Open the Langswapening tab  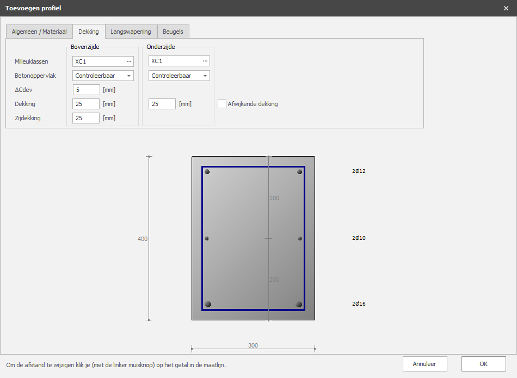pyautogui.click(x=131, y=32)
